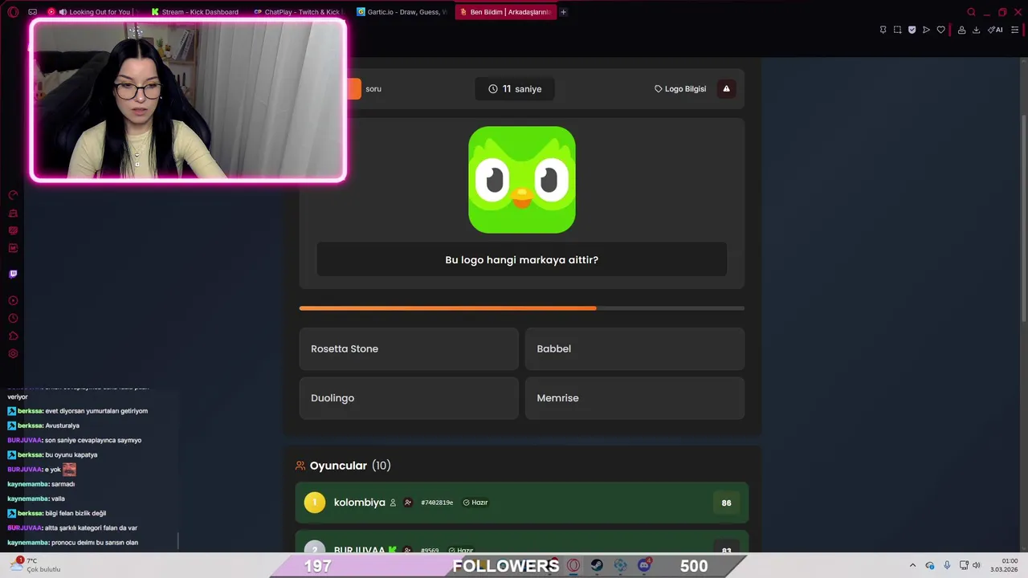Click the #7402819e tag of kolombiya
1028x578 pixels.
(437, 503)
